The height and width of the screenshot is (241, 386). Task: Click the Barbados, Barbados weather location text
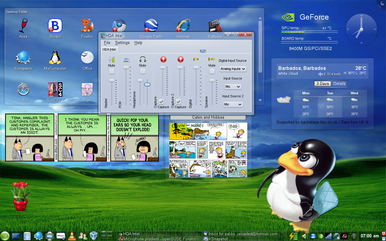pyautogui.click(x=302, y=68)
